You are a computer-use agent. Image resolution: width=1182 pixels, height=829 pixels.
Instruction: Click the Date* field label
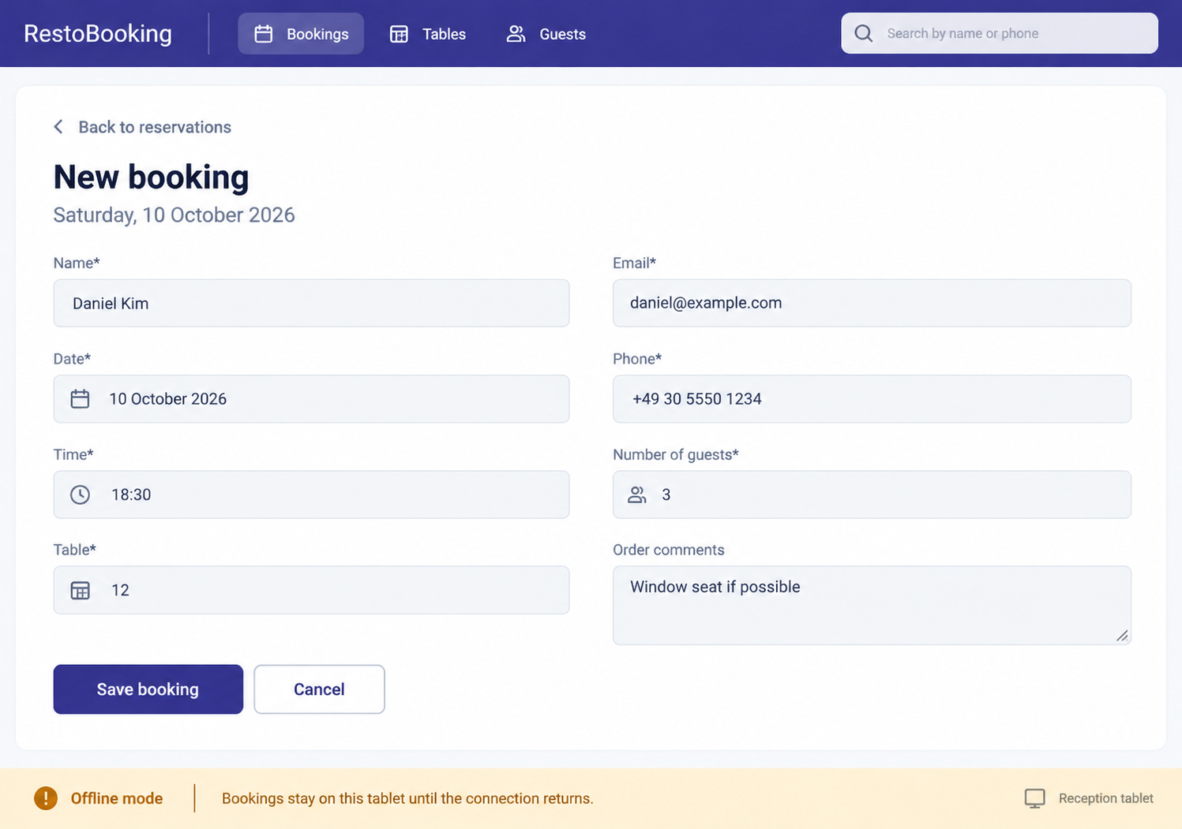pos(72,359)
